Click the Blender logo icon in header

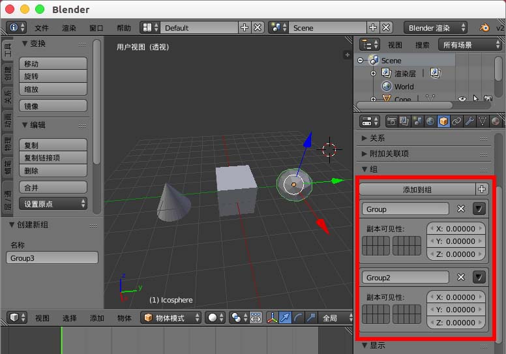484,28
